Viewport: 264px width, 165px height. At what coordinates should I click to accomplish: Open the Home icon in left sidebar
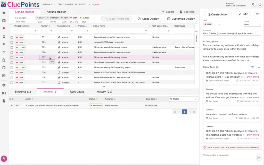click(x=4, y=13)
